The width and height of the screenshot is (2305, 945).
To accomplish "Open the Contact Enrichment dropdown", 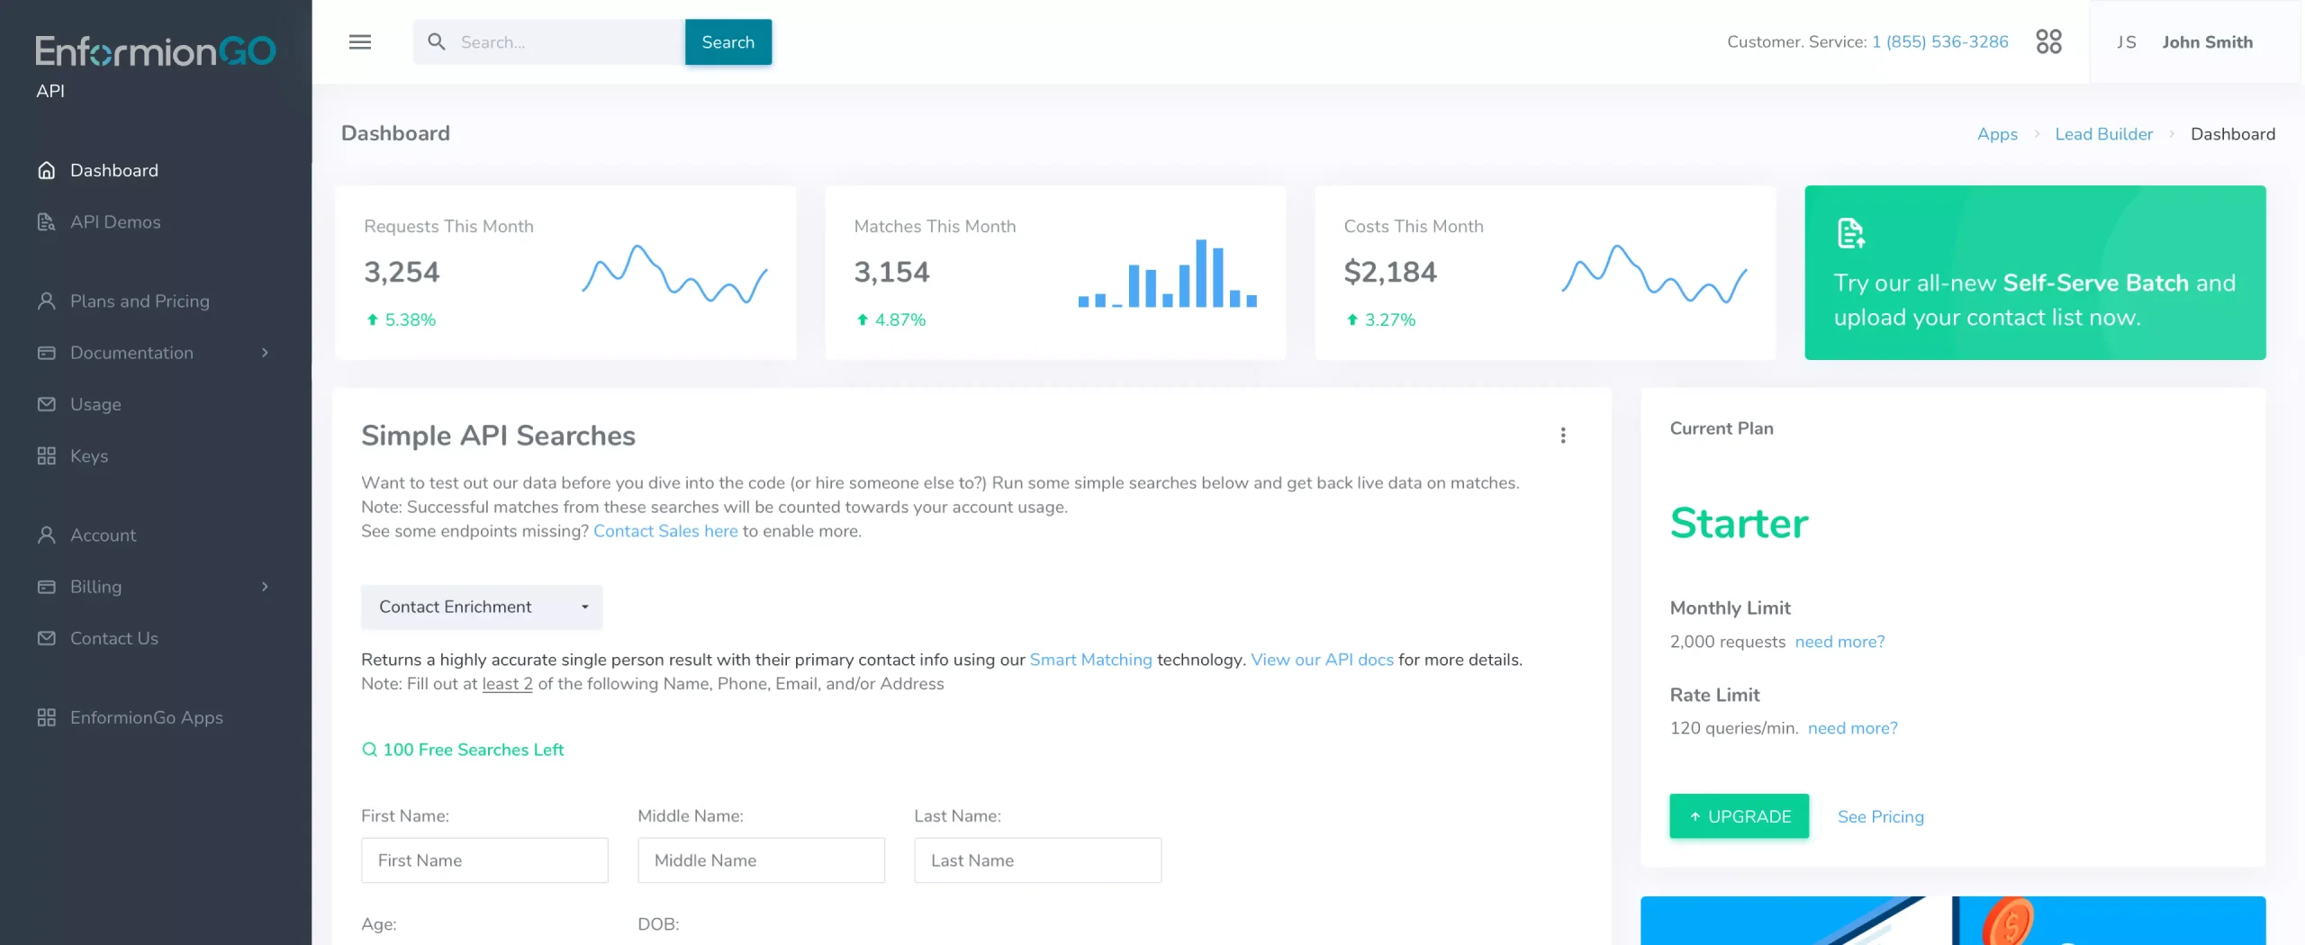I will tap(482, 607).
